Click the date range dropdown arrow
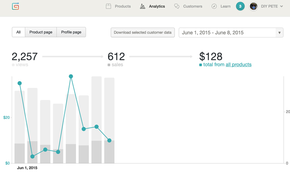The height and width of the screenshot is (174, 290). coord(279,33)
